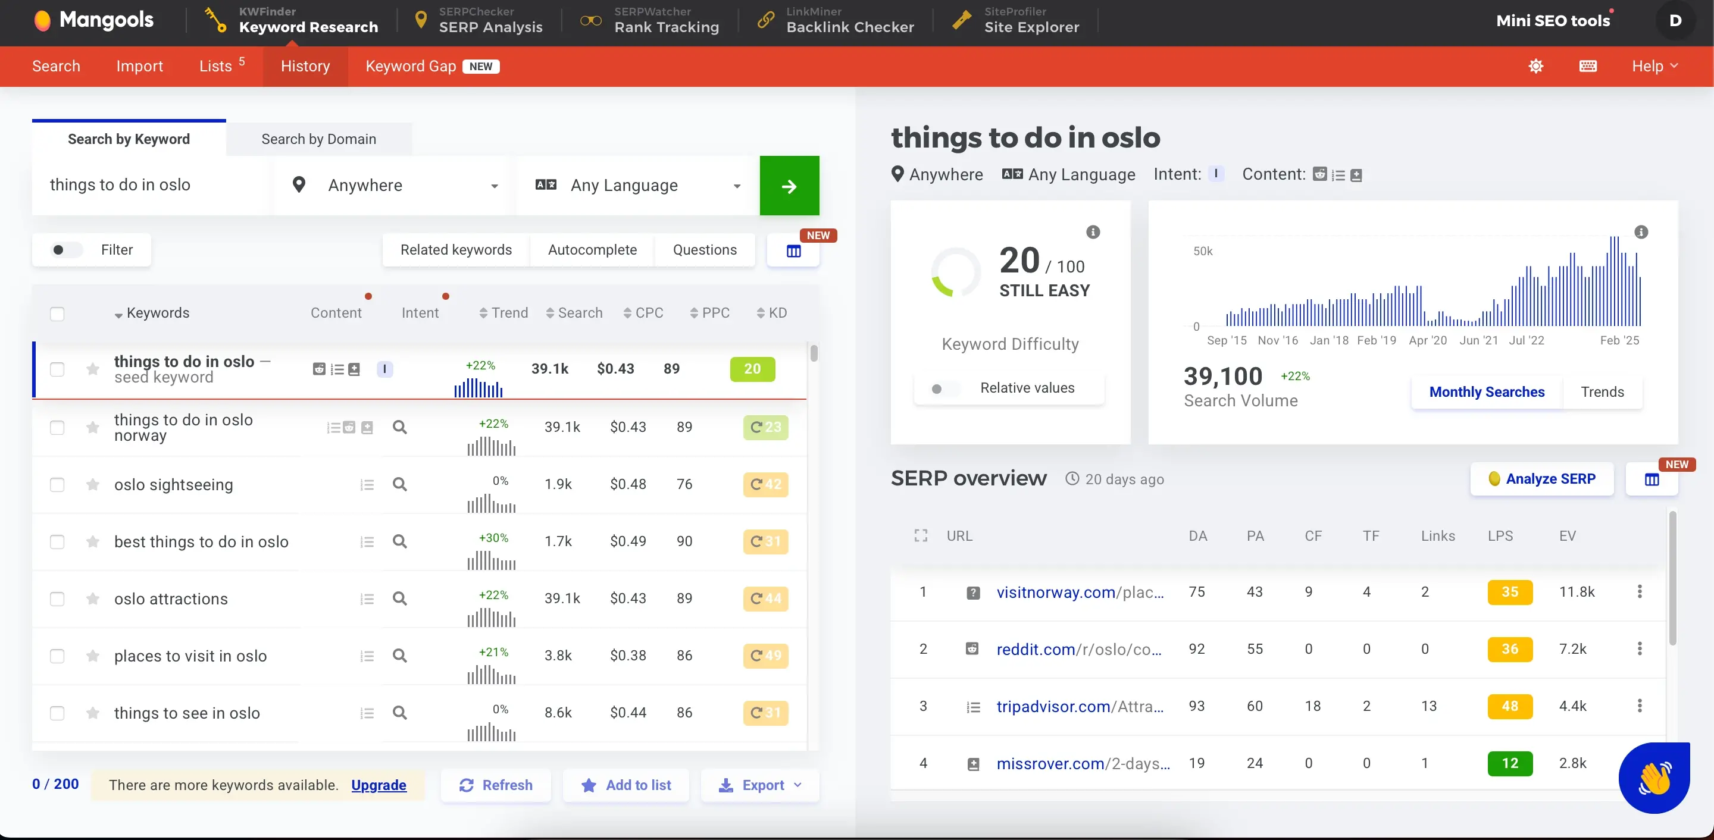1714x840 pixels.
Task: Open more options for visitnorway.com result
Action: [x=1640, y=591]
